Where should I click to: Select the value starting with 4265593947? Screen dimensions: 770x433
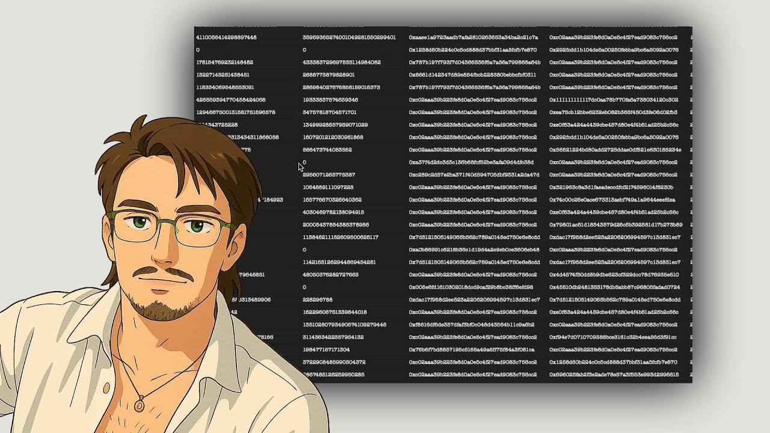[231, 100]
